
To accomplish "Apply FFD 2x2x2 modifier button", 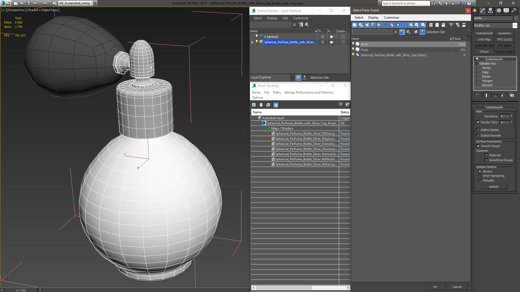I will [x=505, y=39].
